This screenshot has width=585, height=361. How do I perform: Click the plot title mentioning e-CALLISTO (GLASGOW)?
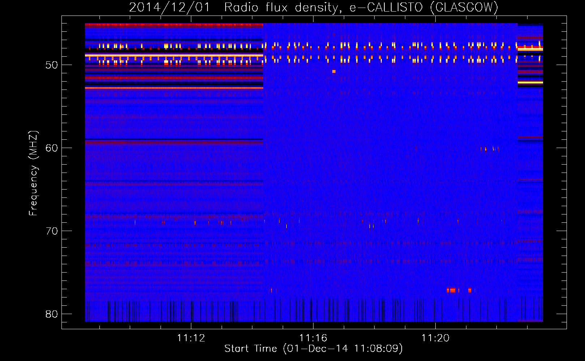coord(313,7)
